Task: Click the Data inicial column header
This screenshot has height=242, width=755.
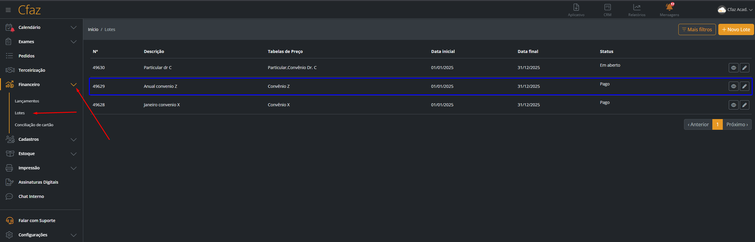Action: point(443,51)
